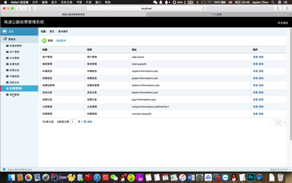Image resolution: width=292 pixels, height=183 pixels.
Task: Click the cloud icon next to 首页 in the sidebar
Action: tap(5, 31)
